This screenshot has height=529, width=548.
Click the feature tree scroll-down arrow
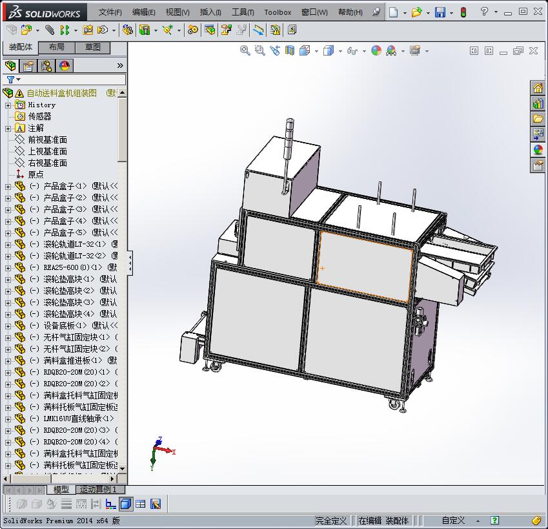[122, 468]
